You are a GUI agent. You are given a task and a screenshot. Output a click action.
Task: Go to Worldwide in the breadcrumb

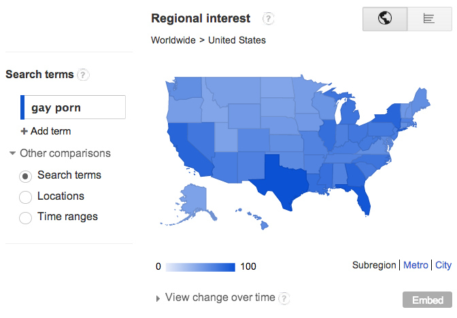click(173, 40)
